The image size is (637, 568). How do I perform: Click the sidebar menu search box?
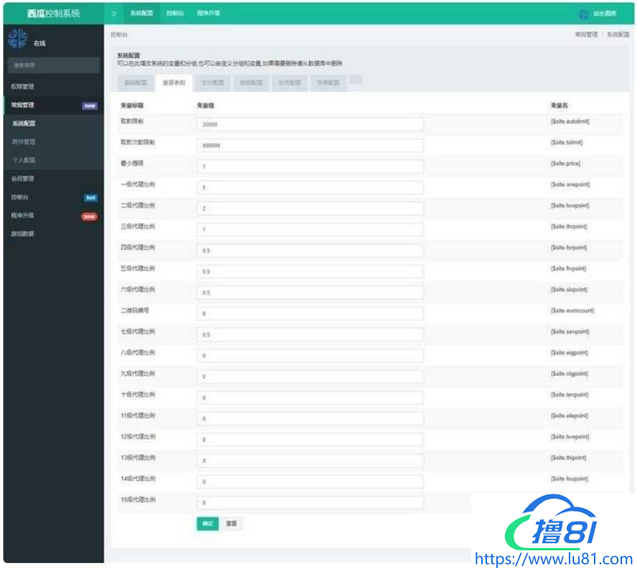[x=53, y=65]
